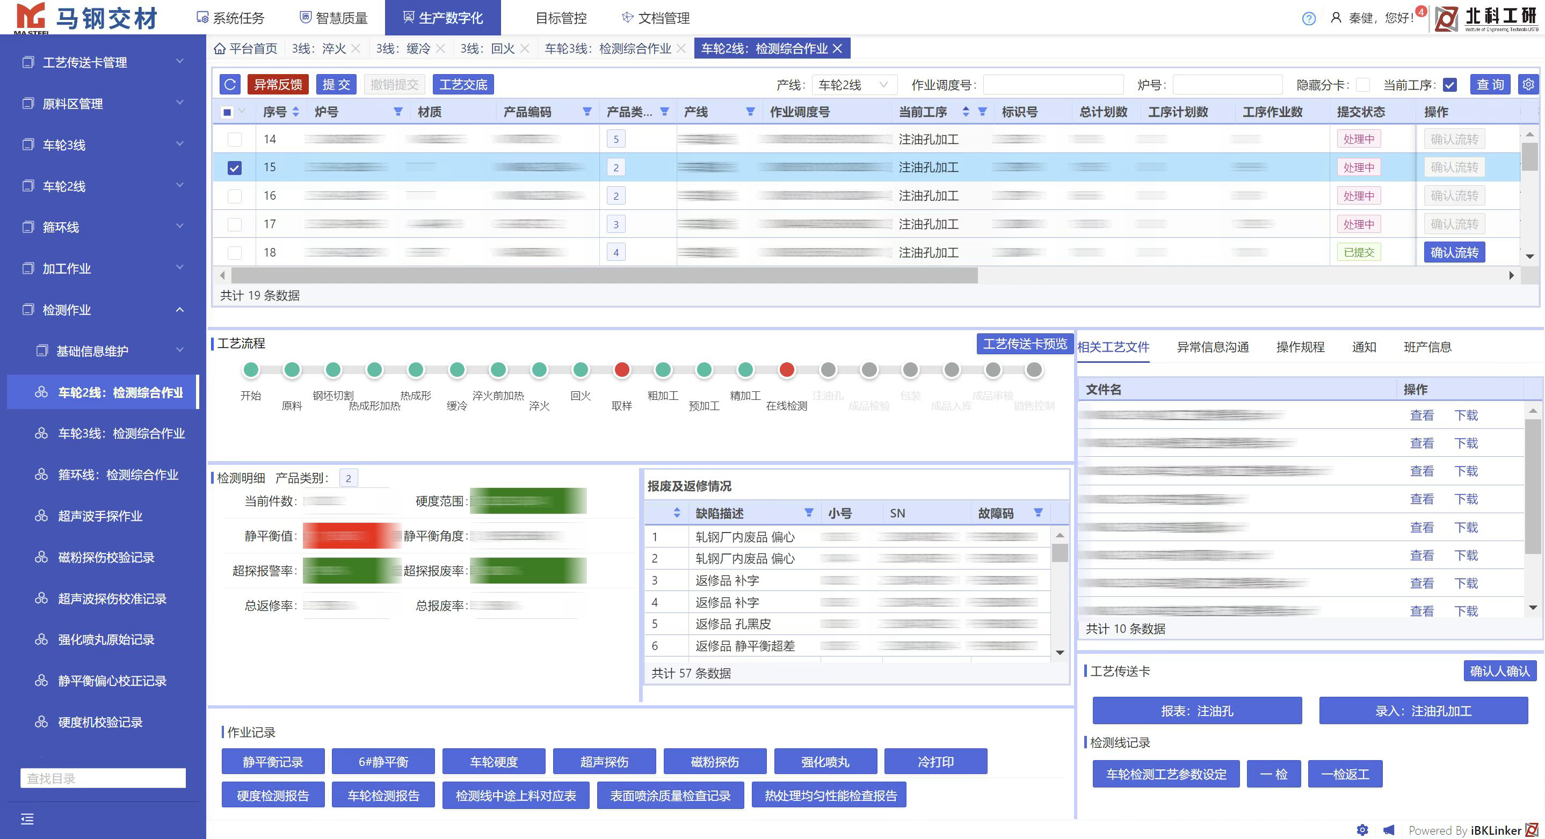Click the 炉号 column filter icon
The image size is (1545, 839).
397,112
